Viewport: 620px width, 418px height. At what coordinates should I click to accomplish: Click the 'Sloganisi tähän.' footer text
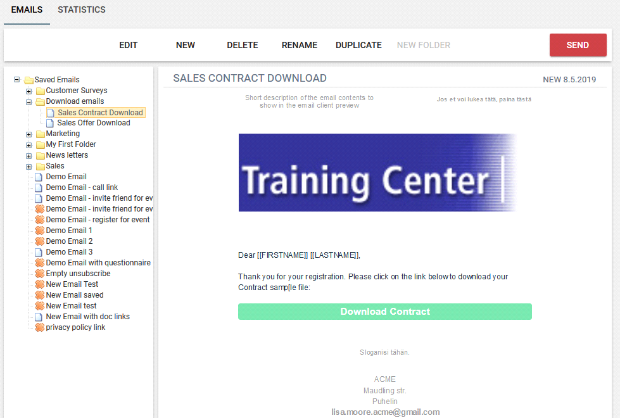385,352
